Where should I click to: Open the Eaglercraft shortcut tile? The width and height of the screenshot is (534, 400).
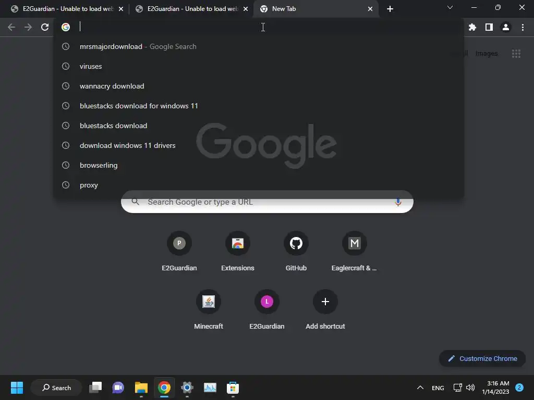pos(354,252)
